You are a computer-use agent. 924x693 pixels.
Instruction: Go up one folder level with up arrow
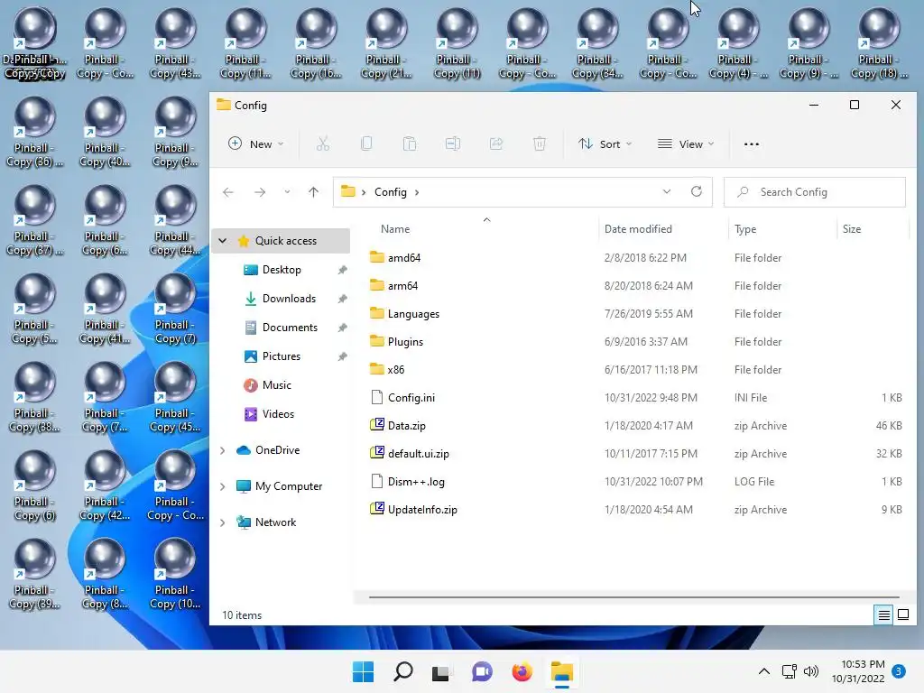coord(313,191)
